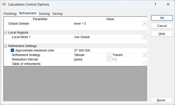
Task: Click the Table of refinements browse button
Action: pyautogui.click(x=145, y=64)
